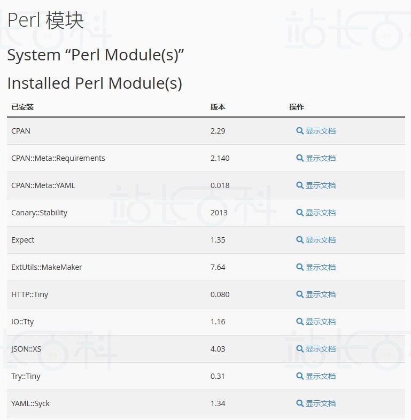Select the ExtUtils::MakeMaker module name

(46, 267)
